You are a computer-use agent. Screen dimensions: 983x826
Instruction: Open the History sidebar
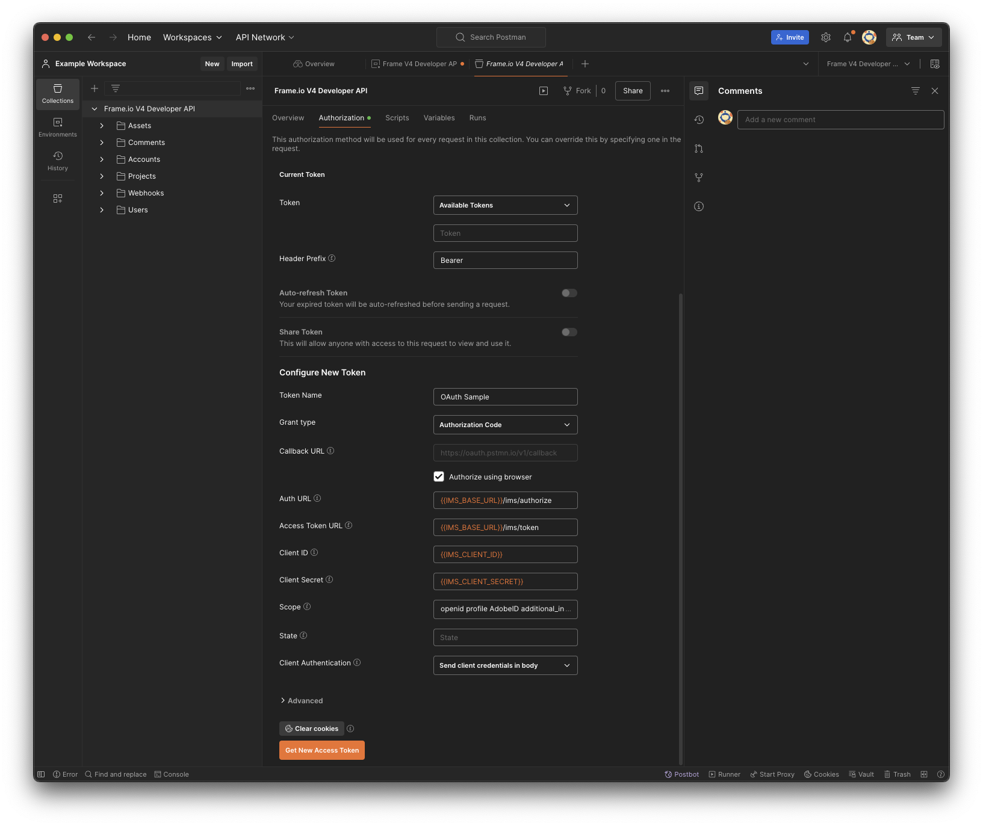57,161
